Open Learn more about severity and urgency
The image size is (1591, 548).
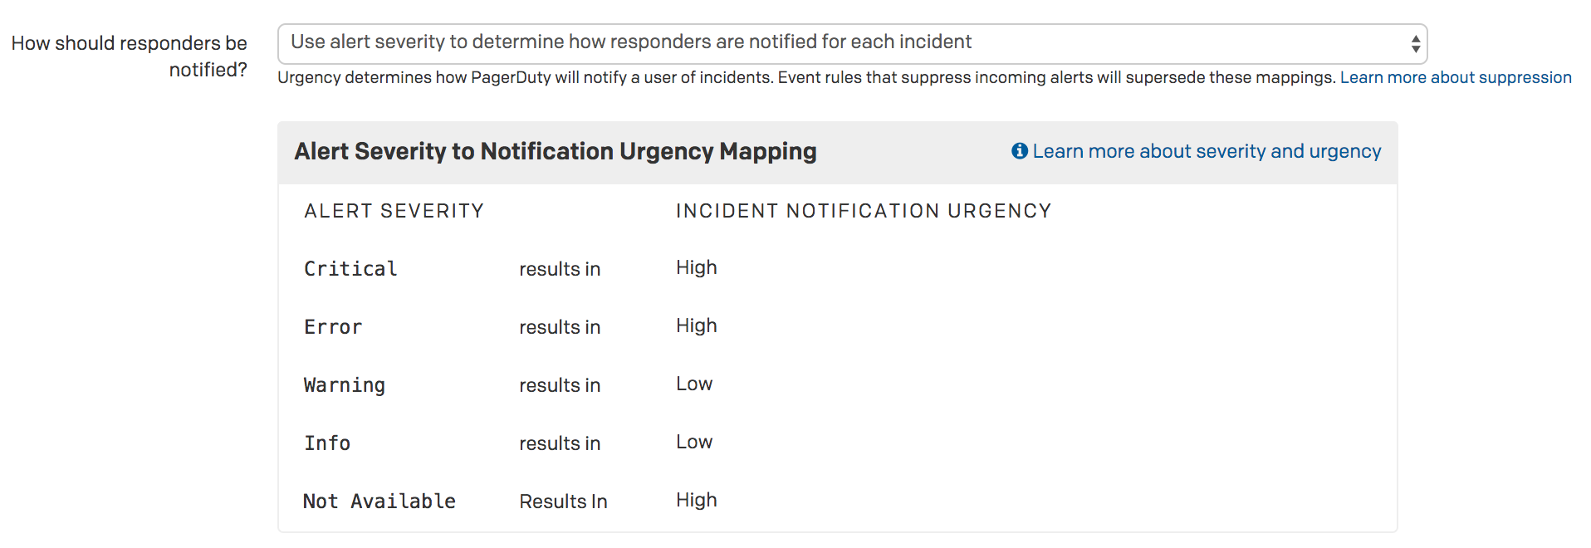pyautogui.click(x=1207, y=151)
